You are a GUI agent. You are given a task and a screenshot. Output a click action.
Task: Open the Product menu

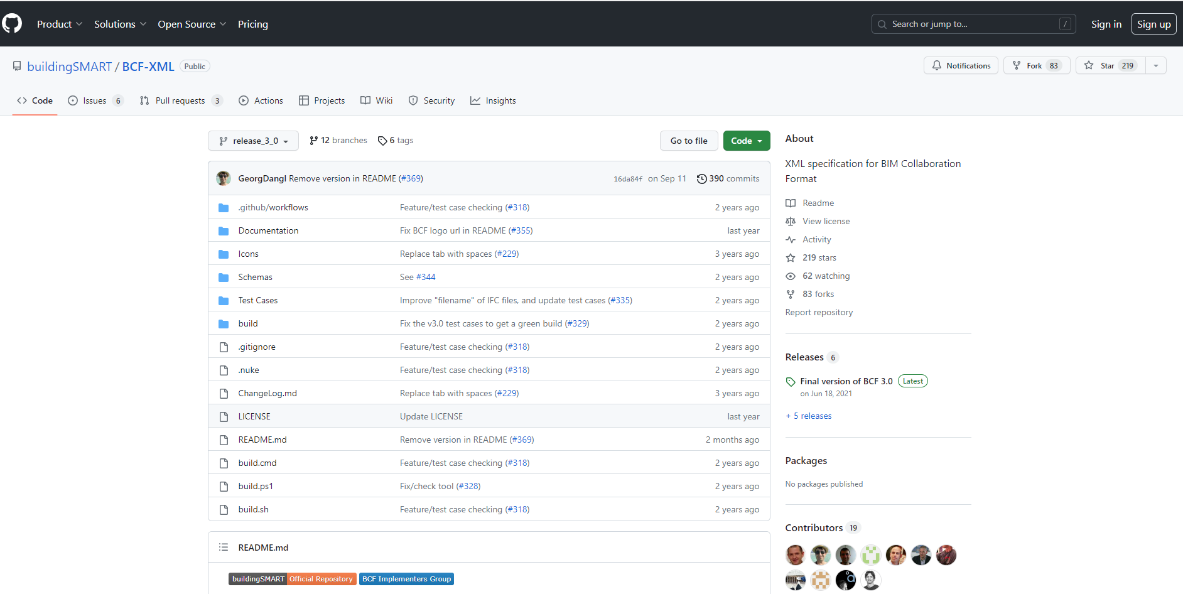click(59, 24)
